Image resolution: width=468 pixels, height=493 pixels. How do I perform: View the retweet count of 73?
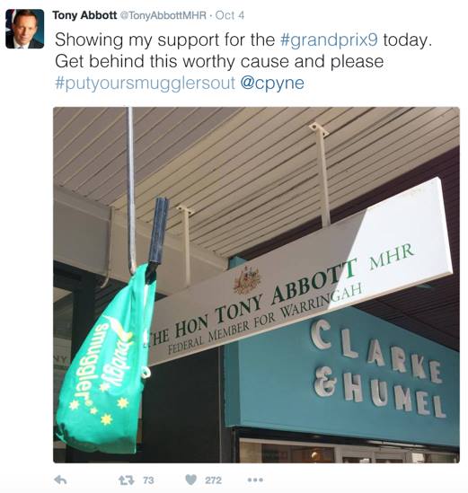click(x=148, y=480)
